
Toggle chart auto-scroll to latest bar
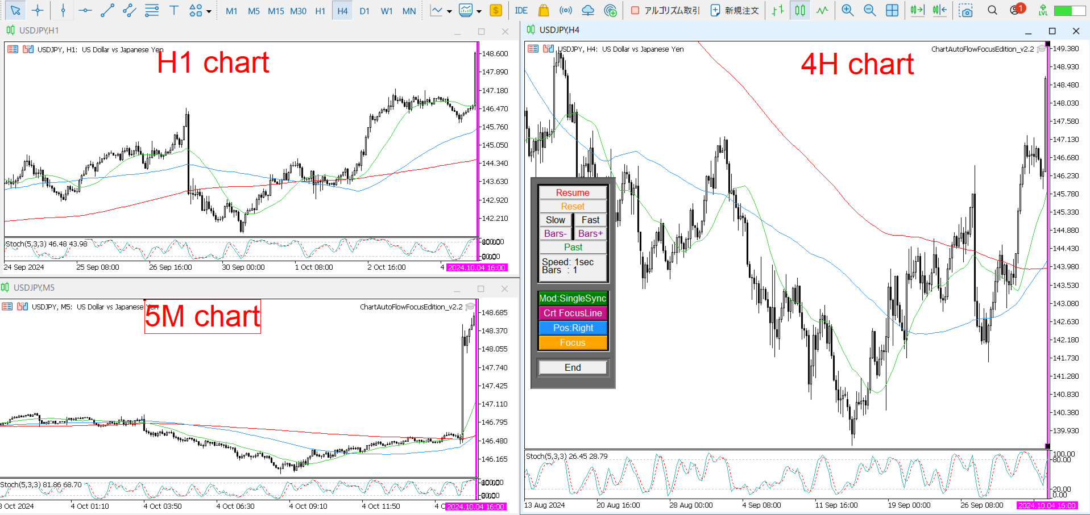tap(917, 10)
